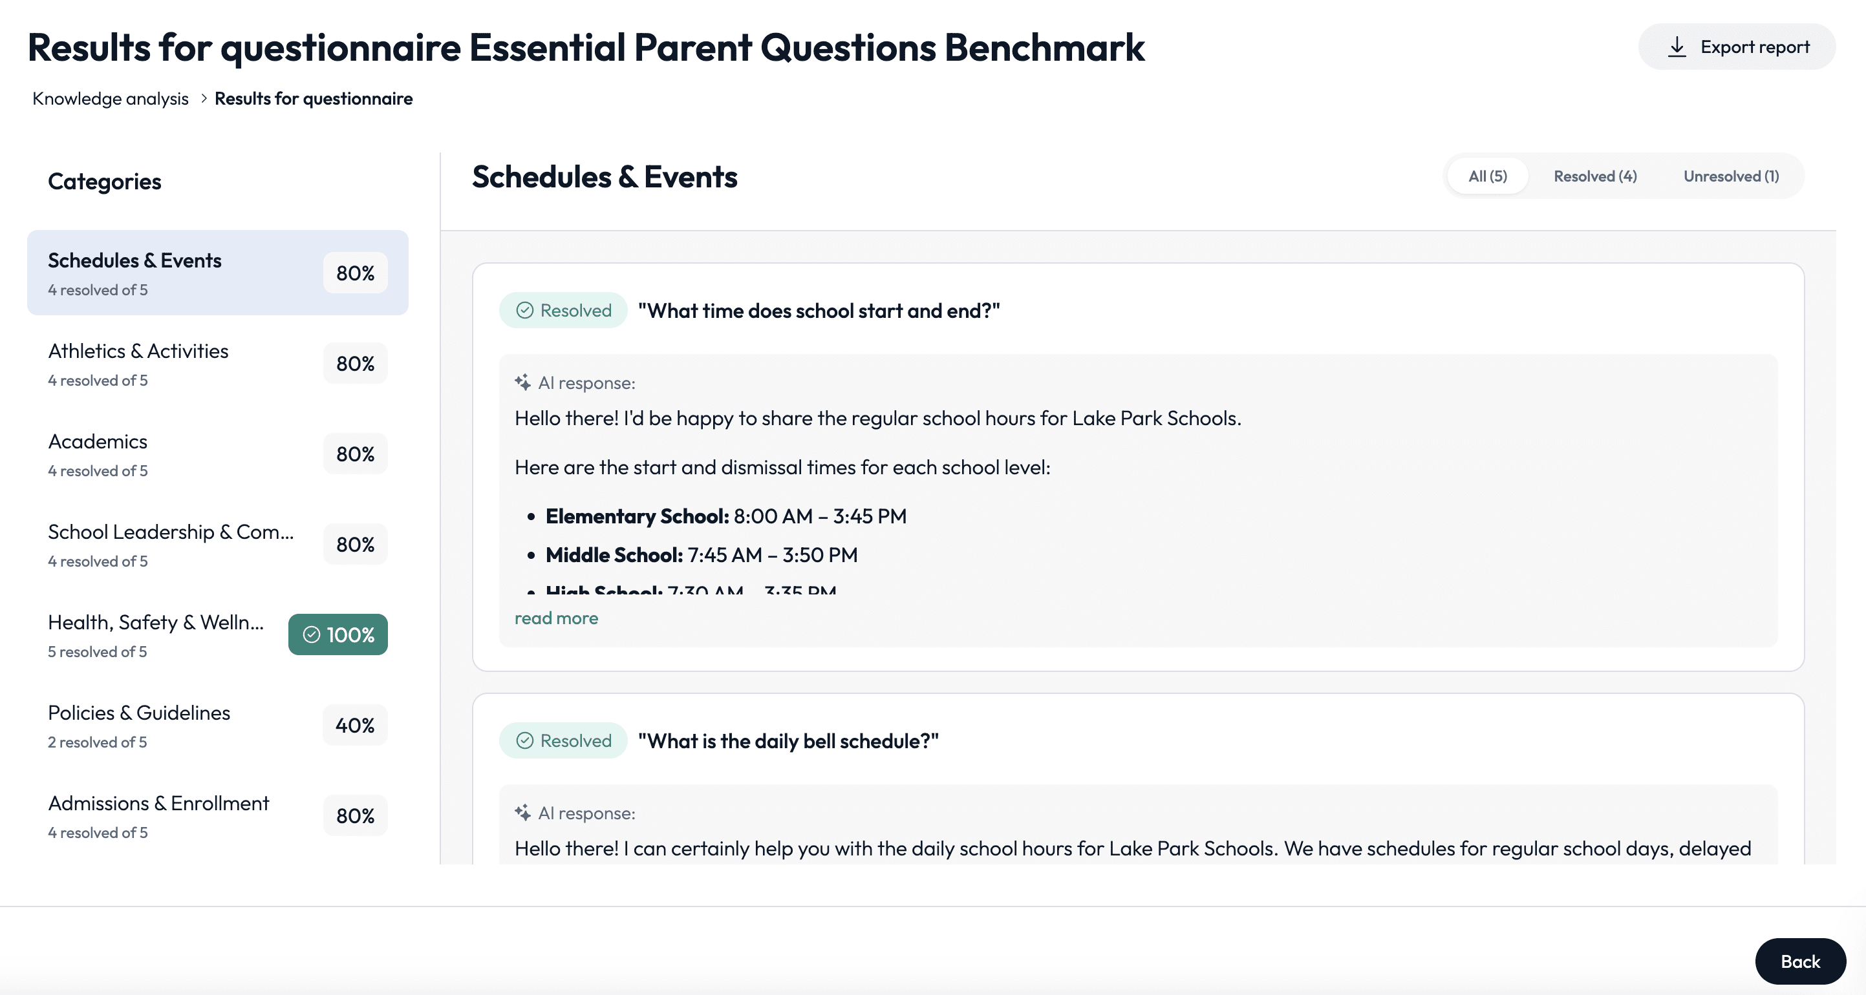Image resolution: width=1866 pixels, height=995 pixels.
Task: Open Health, Safety & Wellness category
Action: coord(218,634)
